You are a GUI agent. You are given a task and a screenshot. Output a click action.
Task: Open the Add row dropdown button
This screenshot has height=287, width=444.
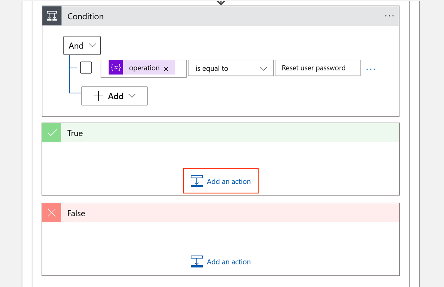coord(114,96)
